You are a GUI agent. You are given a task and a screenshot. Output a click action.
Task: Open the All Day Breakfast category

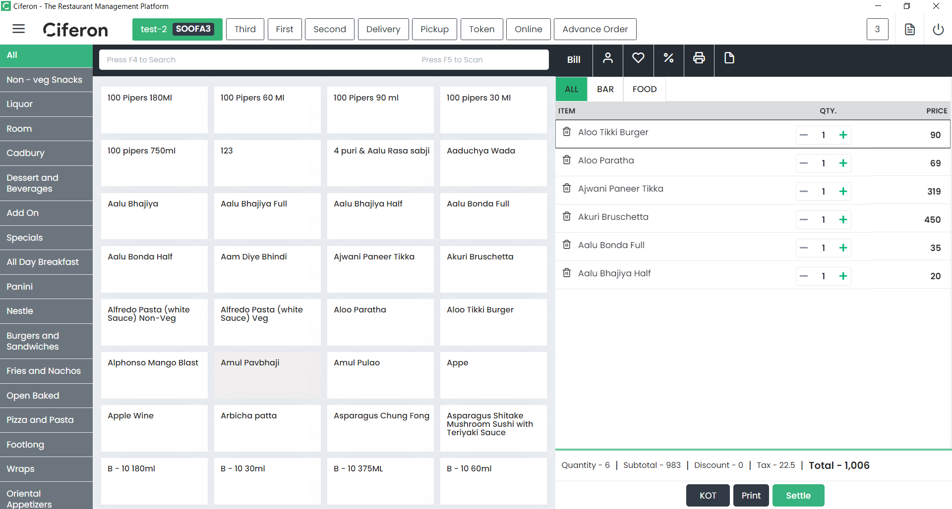[x=46, y=262]
